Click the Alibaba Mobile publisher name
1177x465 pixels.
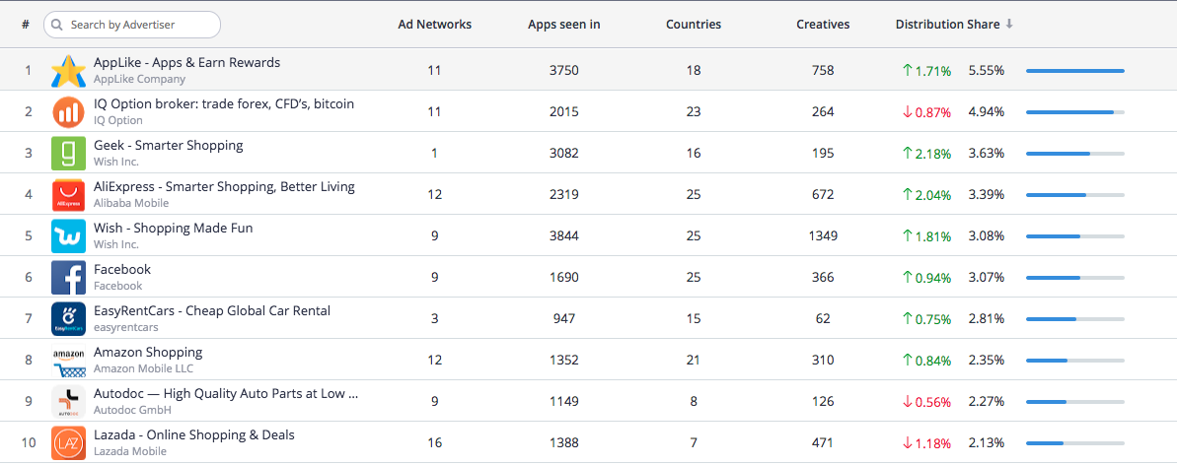pyautogui.click(x=131, y=203)
